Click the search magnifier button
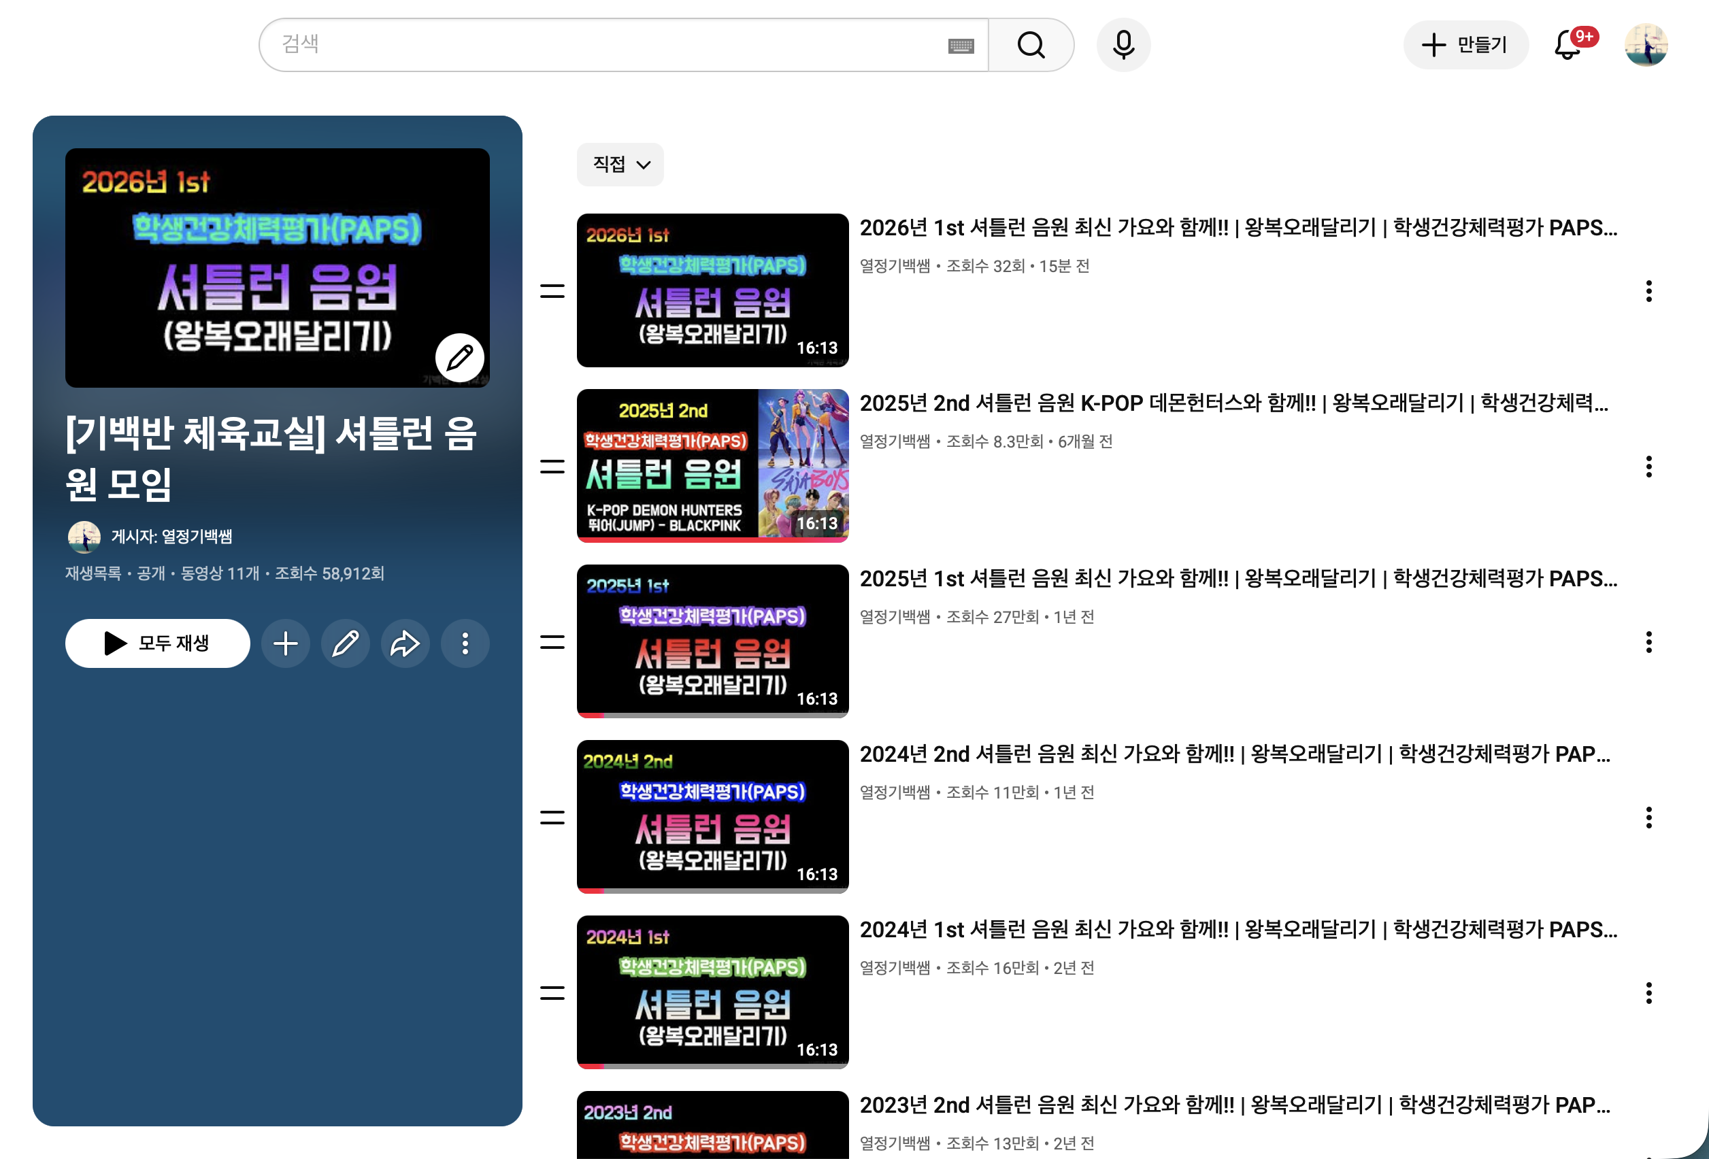This screenshot has height=1159, width=1709. [x=1030, y=45]
